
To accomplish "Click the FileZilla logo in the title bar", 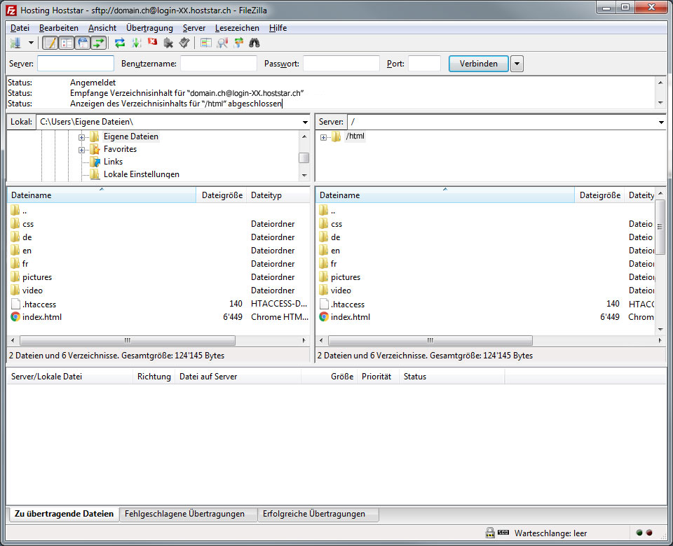I will (11, 10).
